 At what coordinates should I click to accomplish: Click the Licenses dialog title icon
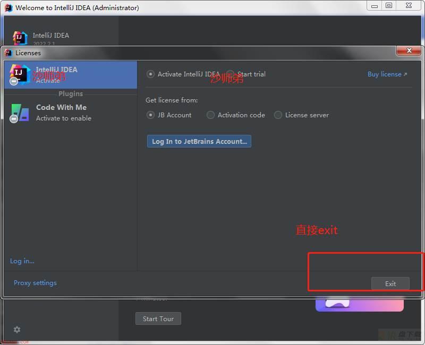point(8,53)
